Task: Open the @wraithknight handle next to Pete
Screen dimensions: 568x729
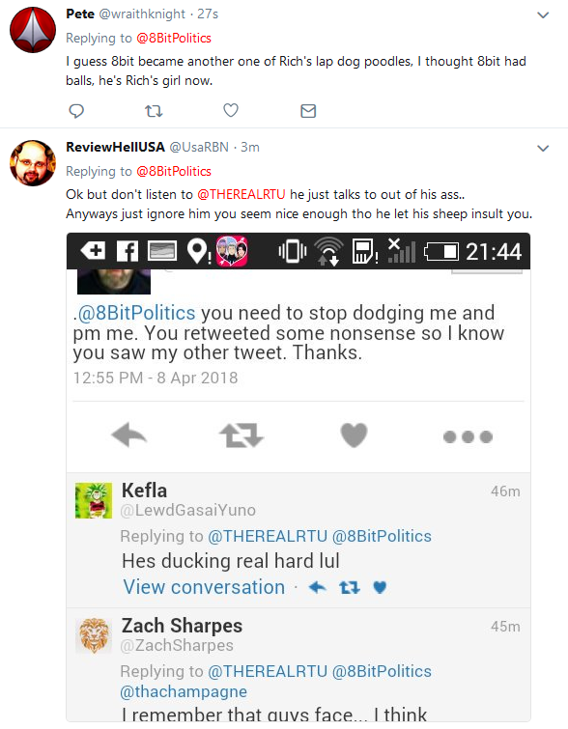Action: pos(142,14)
